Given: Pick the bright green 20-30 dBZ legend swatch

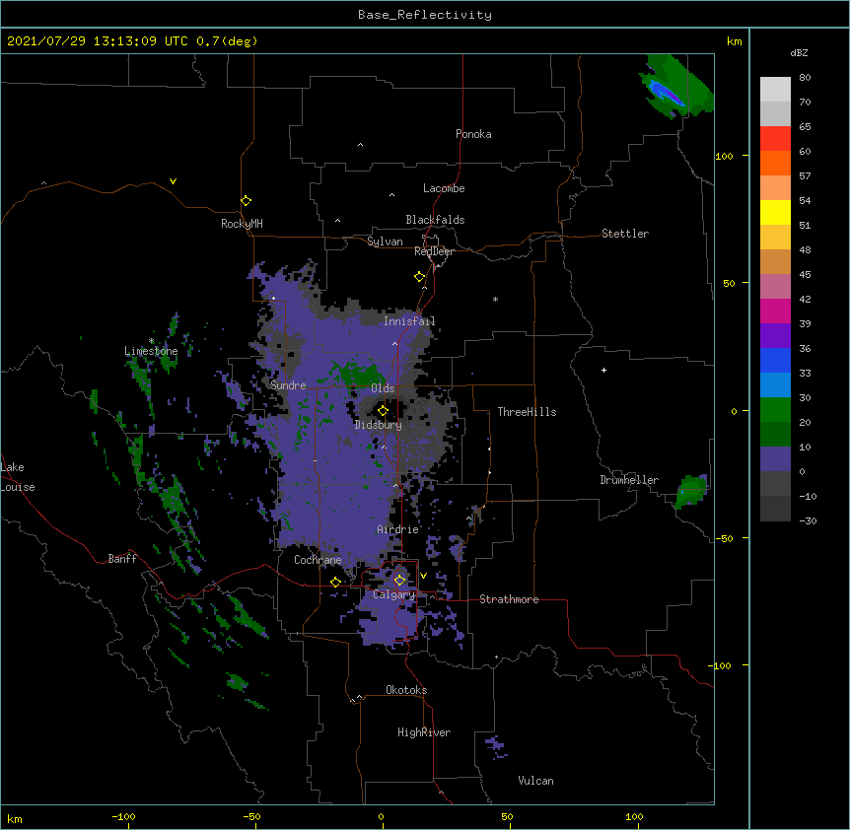Looking at the screenshot, I should tap(775, 410).
